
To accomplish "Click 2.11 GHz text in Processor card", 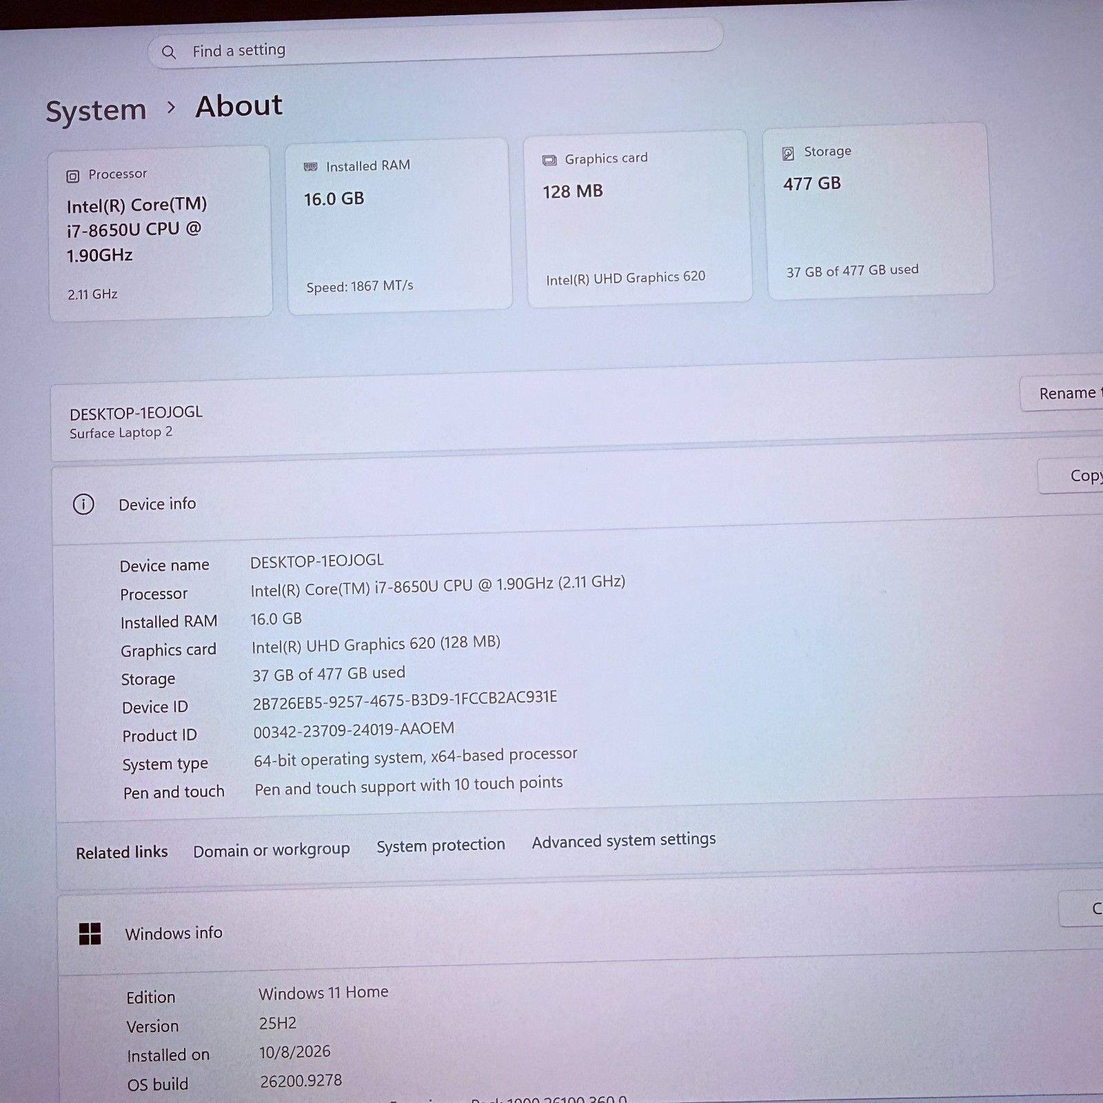I will click(92, 294).
